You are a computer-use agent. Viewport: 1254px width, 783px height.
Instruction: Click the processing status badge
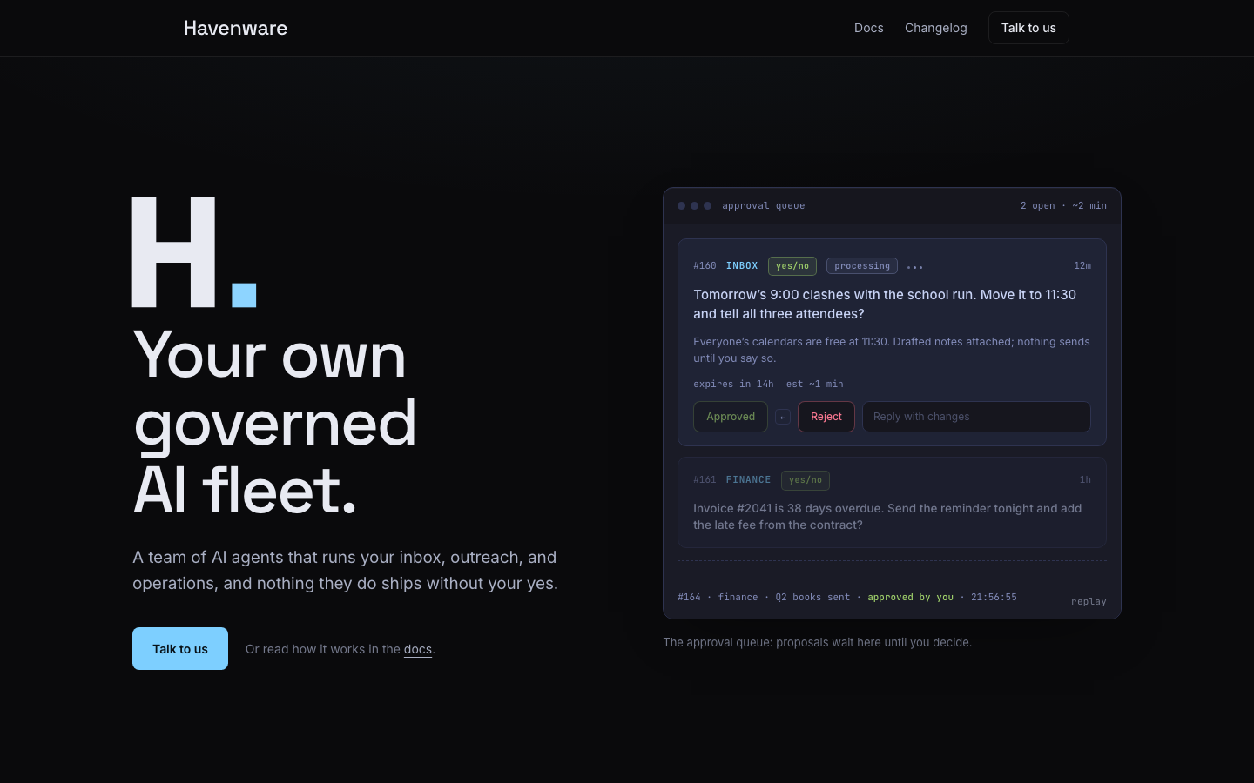[862, 266]
